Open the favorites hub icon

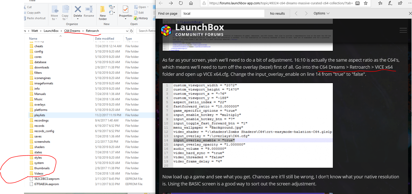tap(380, 3)
